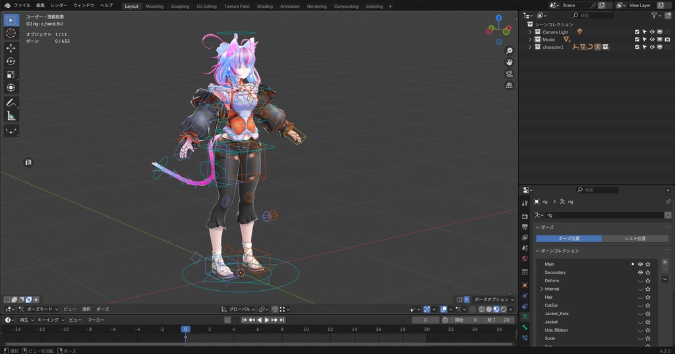Select the Annotate tool
The image size is (675, 354).
(x=11, y=103)
